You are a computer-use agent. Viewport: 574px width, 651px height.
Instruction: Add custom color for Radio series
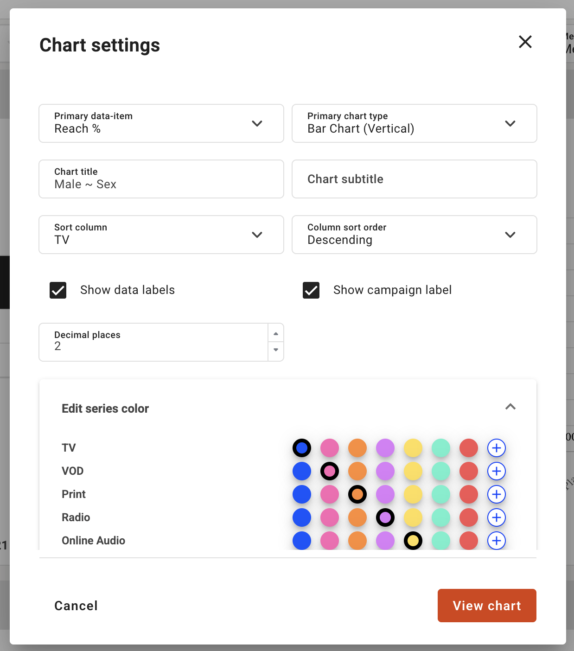[x=497, y=517]
